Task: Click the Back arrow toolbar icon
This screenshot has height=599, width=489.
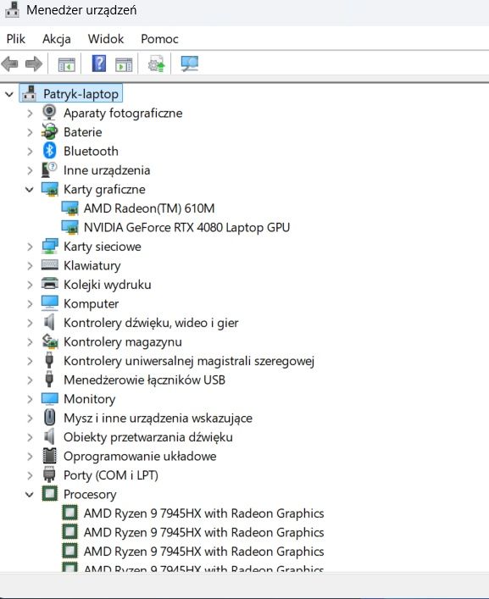Action: [10, 64]
